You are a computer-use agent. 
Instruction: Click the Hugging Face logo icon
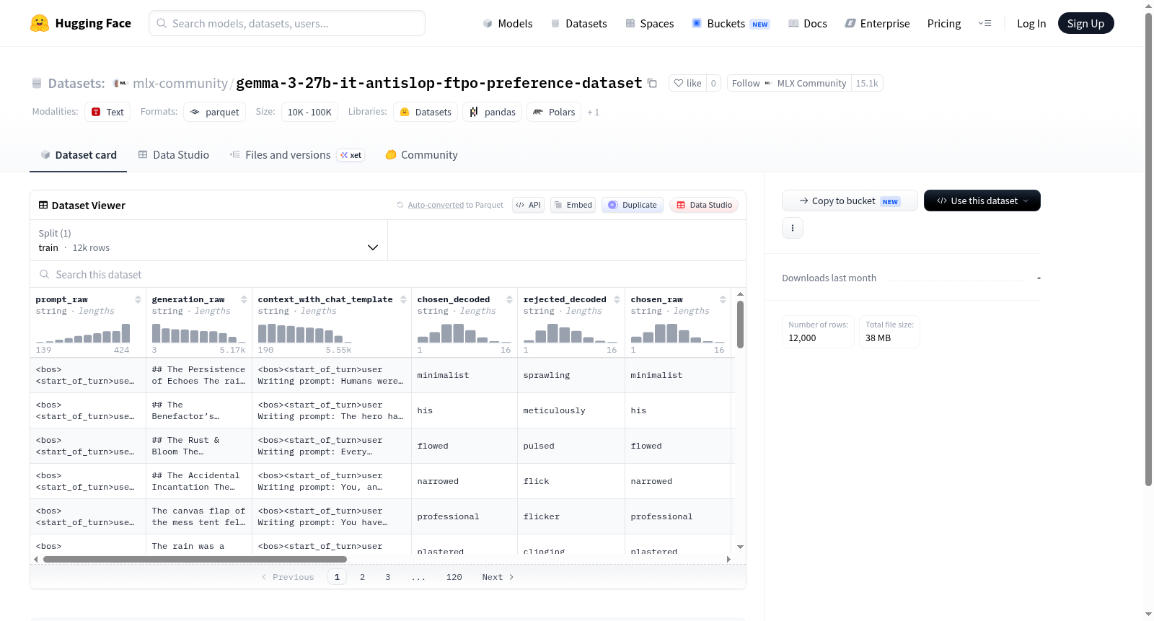pos(40,23)
